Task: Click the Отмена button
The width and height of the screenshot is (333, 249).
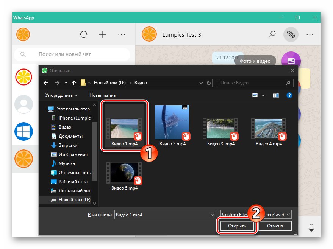Action: (275, 226)
